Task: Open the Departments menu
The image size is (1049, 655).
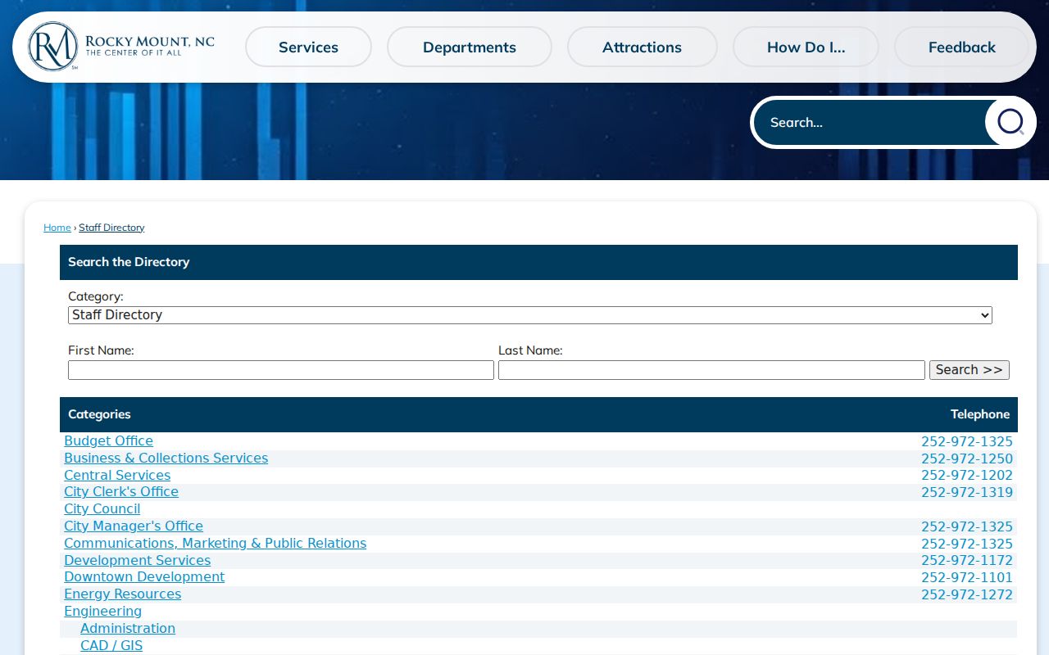Action: [x=470, y=47]
